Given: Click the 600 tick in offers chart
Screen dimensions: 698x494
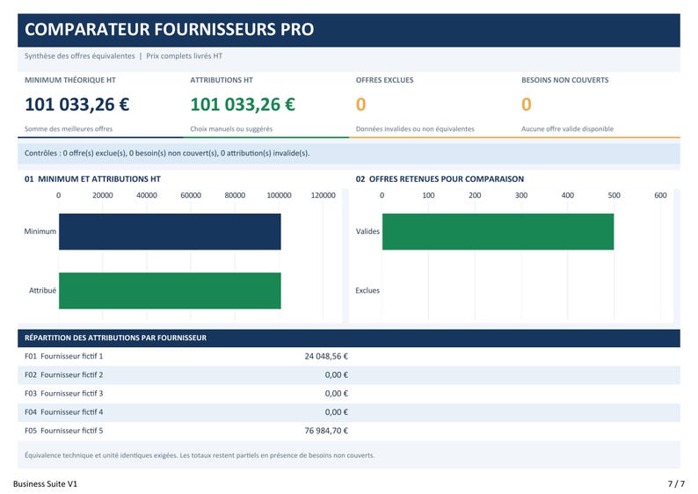Looking at the screenshot, I should pyautogui.click(x=660, y=195).
